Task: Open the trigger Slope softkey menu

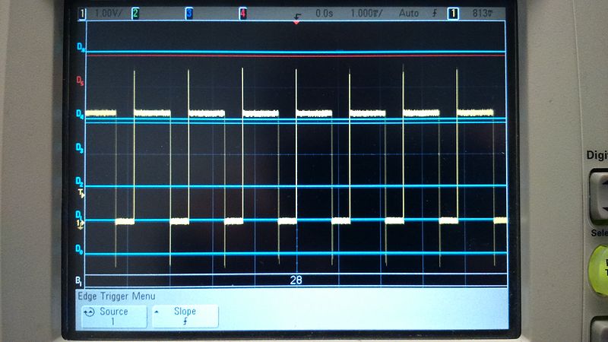Action: pyautogui.click(x=185, y=316)
